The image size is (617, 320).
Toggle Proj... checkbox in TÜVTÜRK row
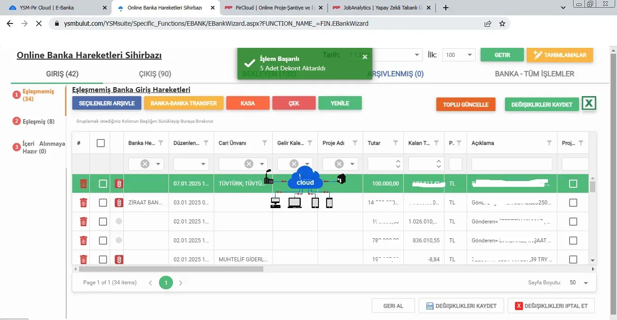coord(573,184)
